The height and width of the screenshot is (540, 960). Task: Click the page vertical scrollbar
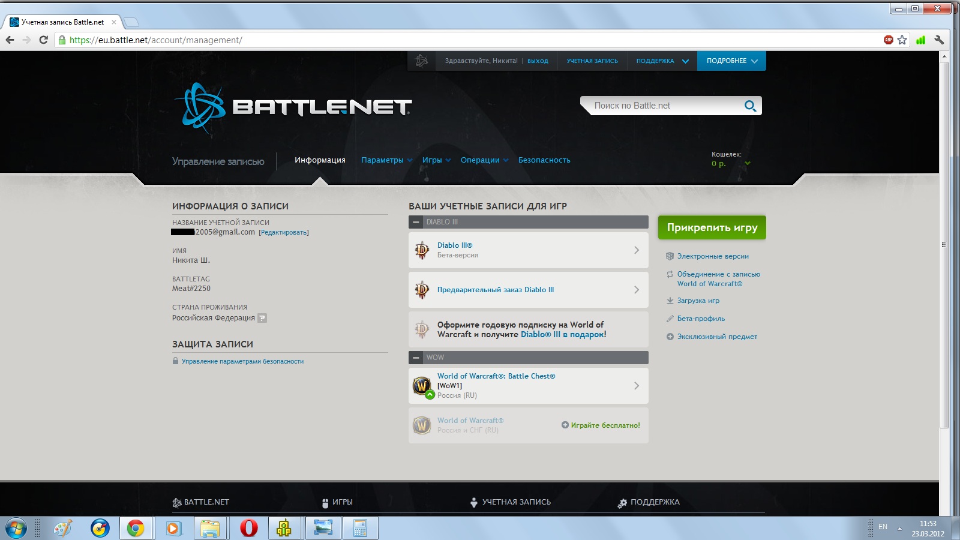(944, 245)
